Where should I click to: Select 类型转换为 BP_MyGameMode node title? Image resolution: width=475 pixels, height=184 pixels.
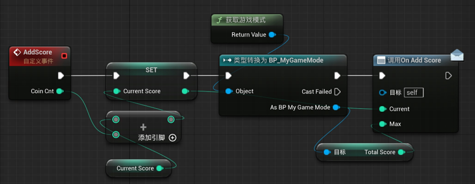[279, 61]
